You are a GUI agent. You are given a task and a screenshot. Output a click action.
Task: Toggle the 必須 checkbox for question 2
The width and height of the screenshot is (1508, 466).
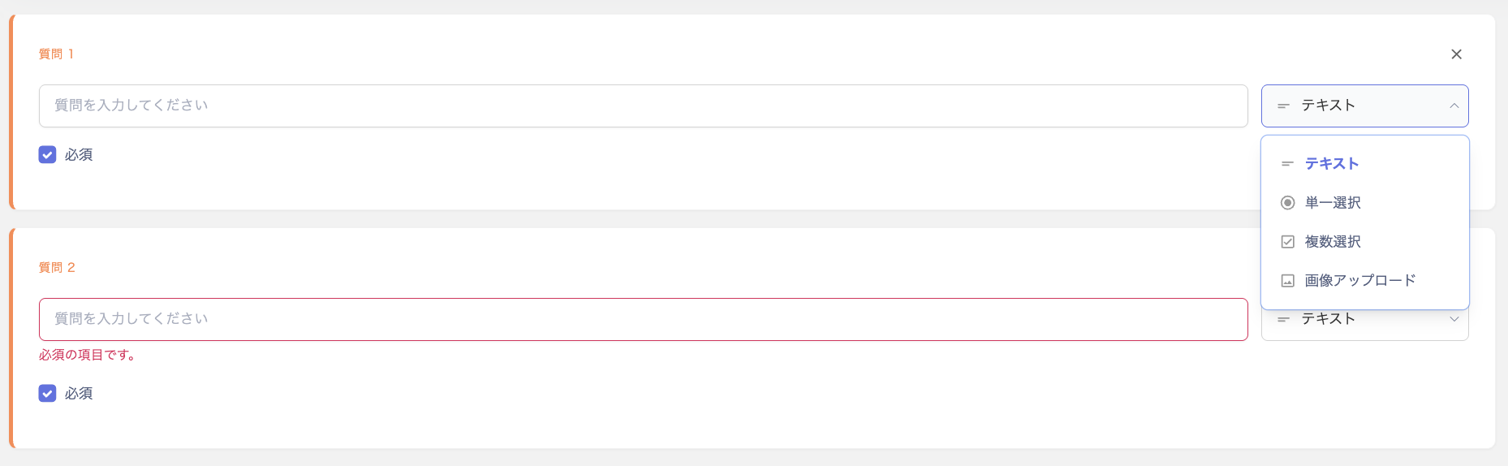(x=48, y=394)
